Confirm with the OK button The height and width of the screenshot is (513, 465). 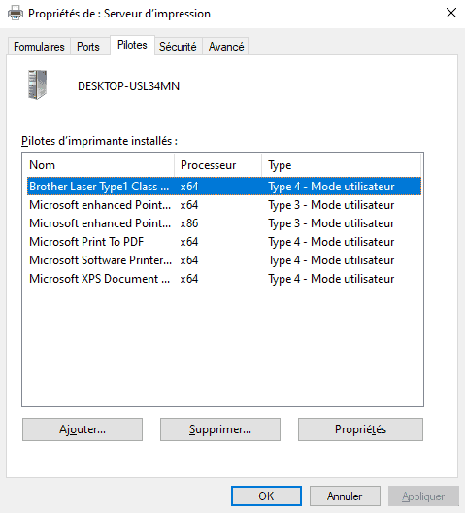(x=266, y=496)
